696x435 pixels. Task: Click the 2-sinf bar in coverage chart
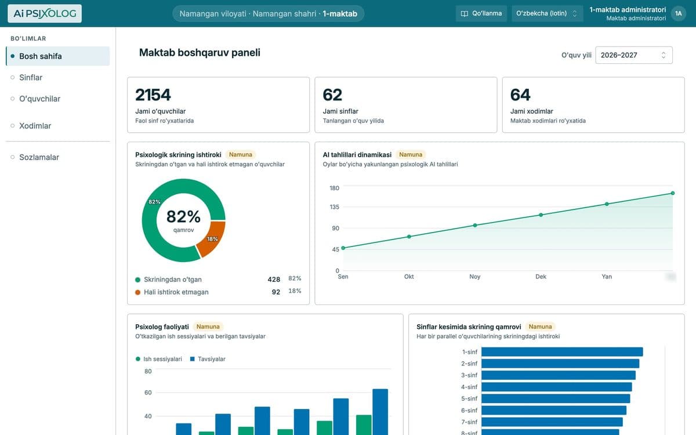click(x=560, y=364)
